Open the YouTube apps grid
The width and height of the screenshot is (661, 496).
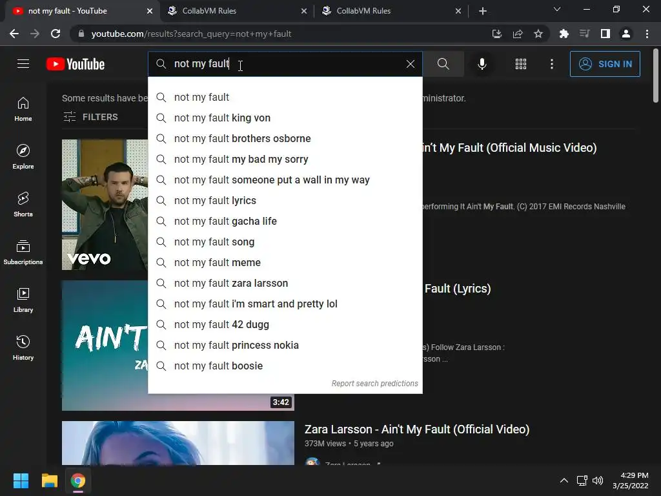[x=521, y=64]
